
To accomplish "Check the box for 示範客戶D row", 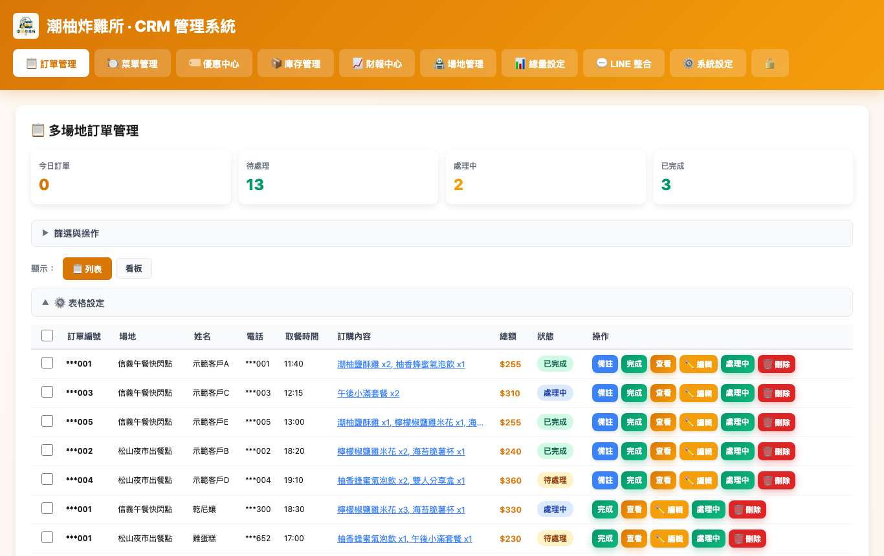I will click(x=47, y=479).
